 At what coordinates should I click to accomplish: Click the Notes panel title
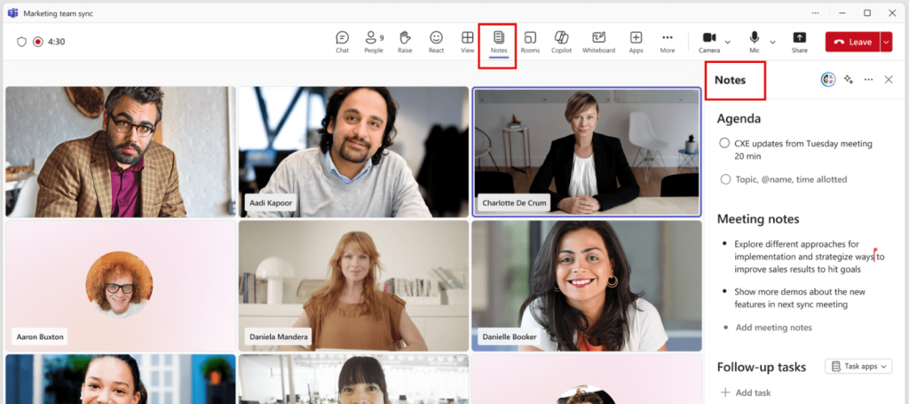click(730, 80)
